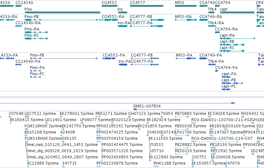Click the capt-RC transcript label

click(227, 48)
